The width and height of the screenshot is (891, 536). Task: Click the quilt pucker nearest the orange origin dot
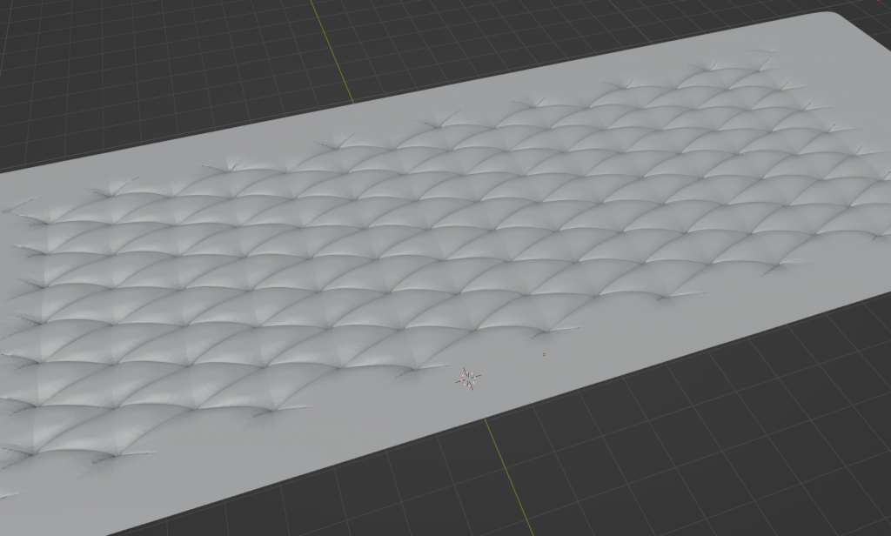(544, 331)
